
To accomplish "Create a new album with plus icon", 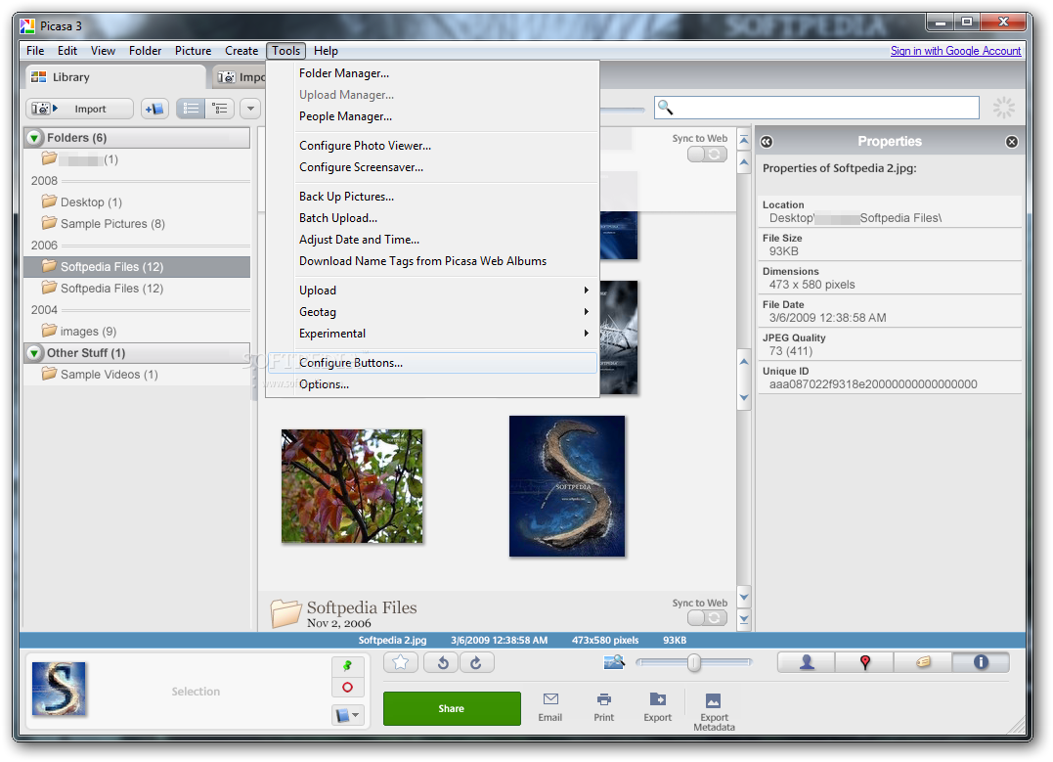I will (154, 109).
